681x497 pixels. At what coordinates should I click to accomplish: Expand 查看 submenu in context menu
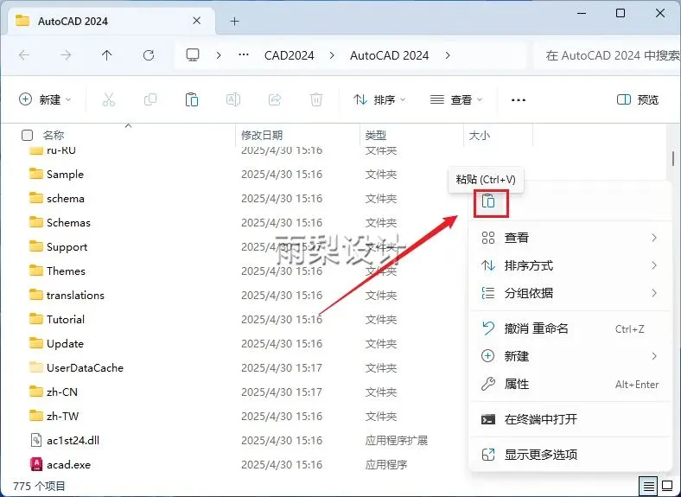[570, 238]
